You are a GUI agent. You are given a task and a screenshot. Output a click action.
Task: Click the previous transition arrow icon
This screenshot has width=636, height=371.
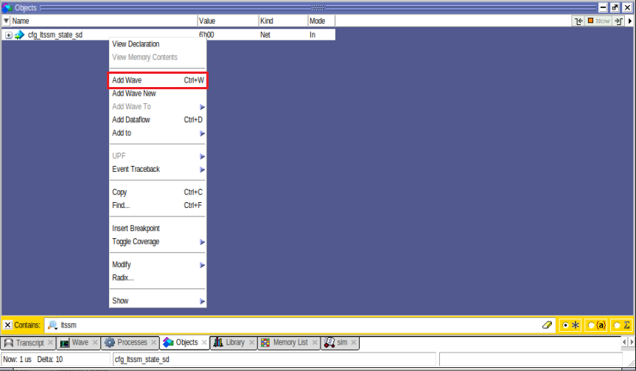click(x=579, y=21)
